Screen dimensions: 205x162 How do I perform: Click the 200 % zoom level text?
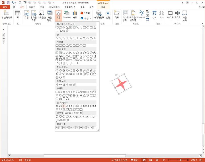(x=194, y=160)
